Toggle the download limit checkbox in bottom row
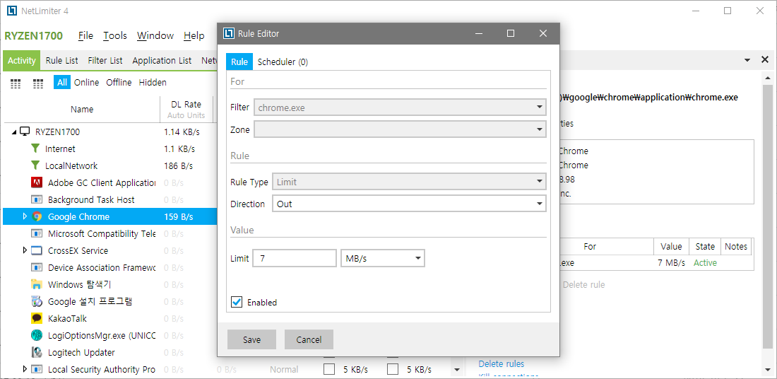The height and width of the screenshot is (379, 777). click(329, 369)
